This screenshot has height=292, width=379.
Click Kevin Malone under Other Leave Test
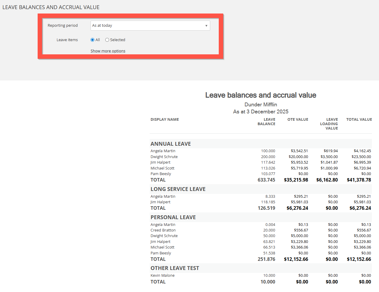click(x=163, y=276)
